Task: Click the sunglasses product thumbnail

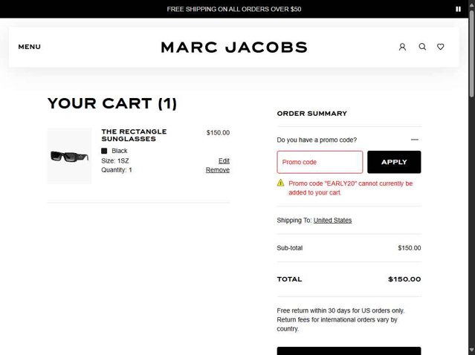Action: [69, 156]
